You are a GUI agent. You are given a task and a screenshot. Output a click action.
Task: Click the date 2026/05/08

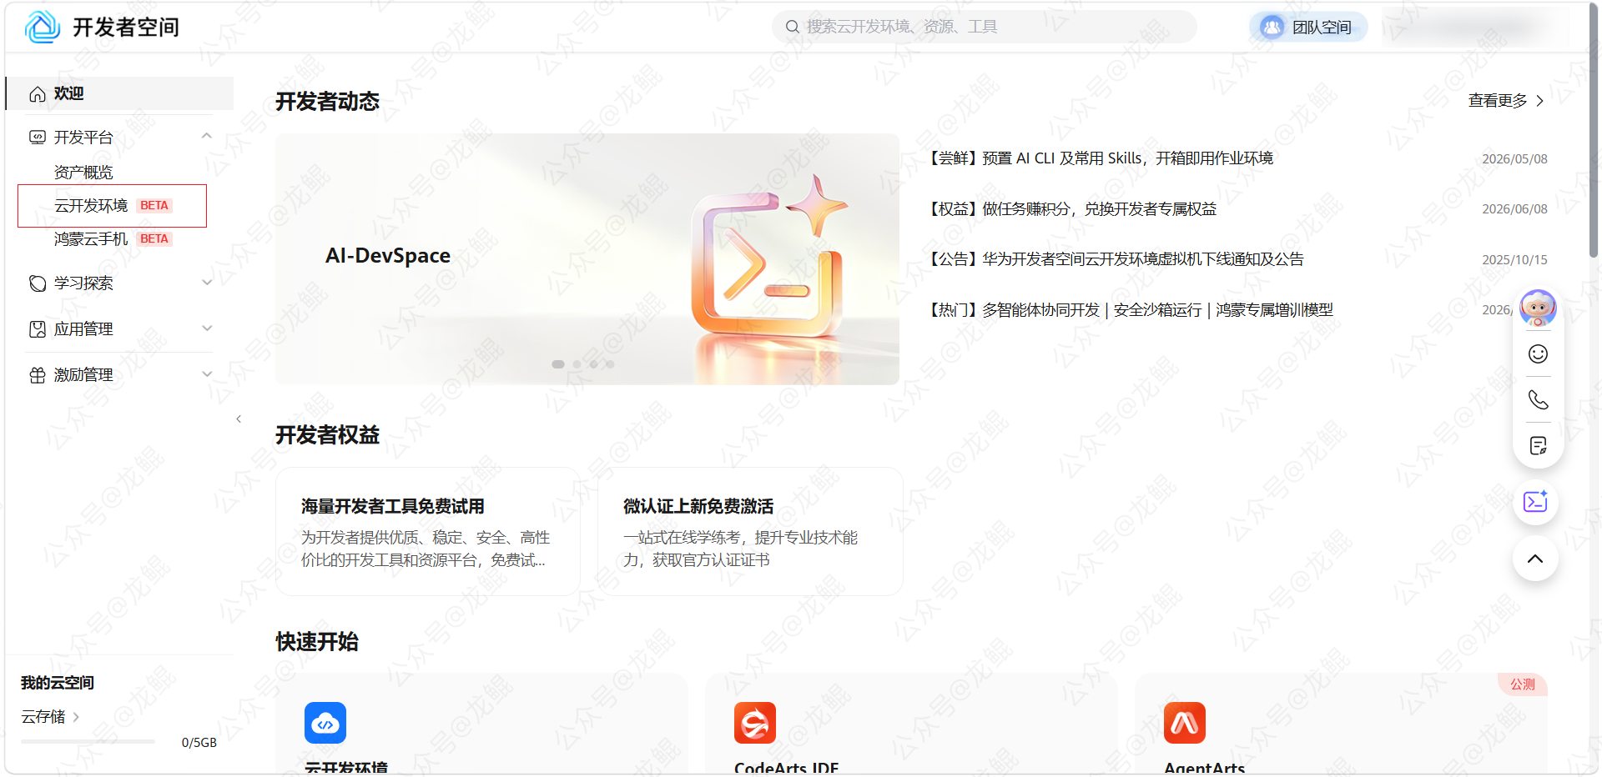pyautogui.click(x=1514, y=159)
